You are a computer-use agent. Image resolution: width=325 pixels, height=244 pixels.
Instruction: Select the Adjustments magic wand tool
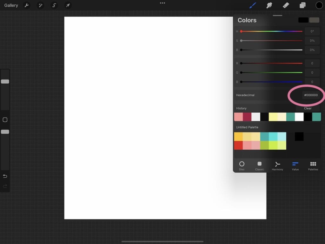point(40,5)
